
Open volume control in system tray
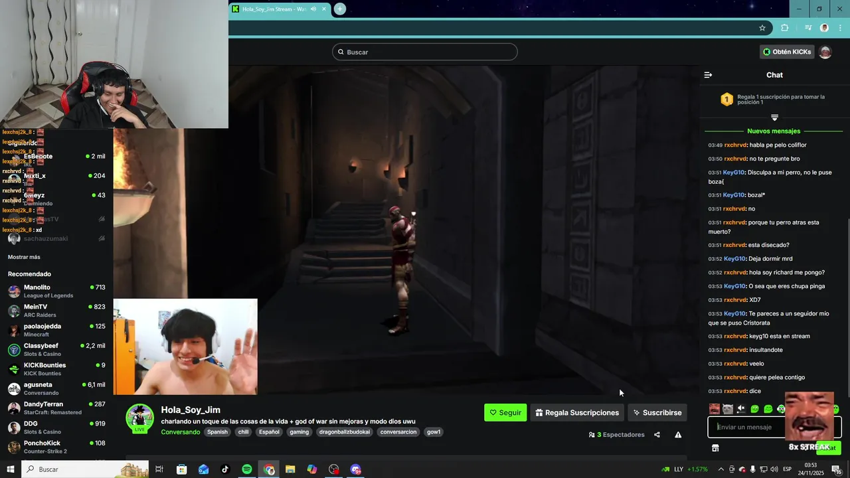coord(774,469)
